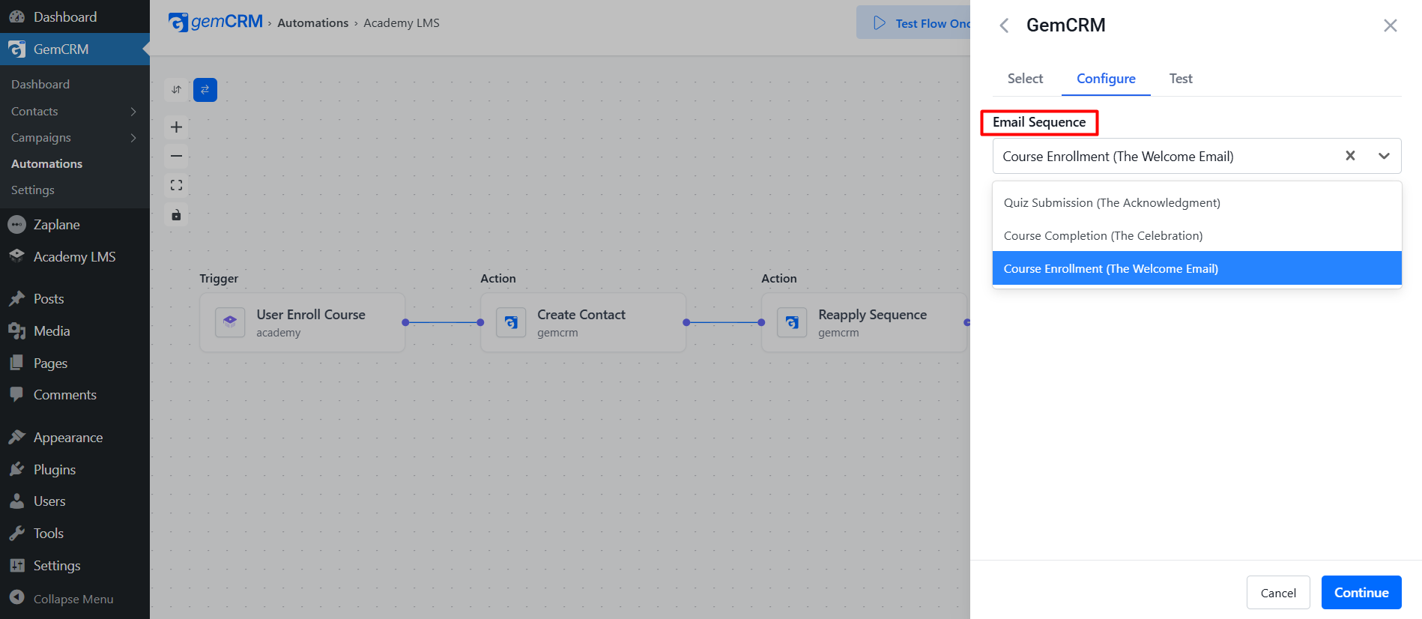The image size is (1422, 619).
Task: Collapse the WordPress admin menu
Action: coord(75,599)
